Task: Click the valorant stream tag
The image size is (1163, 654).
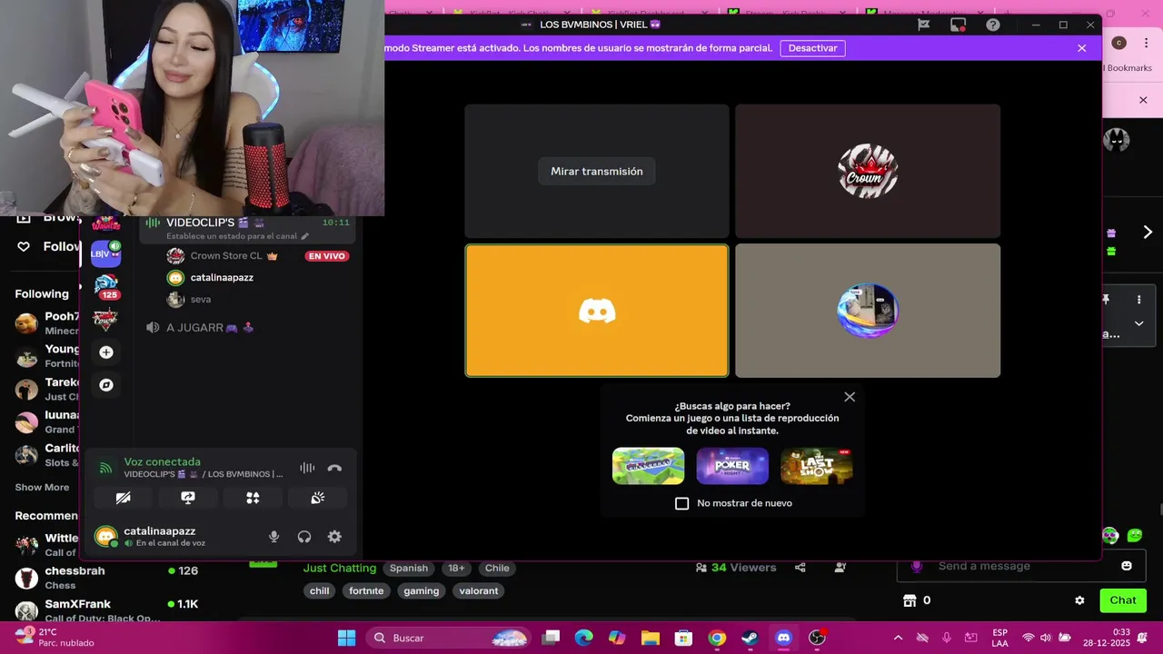Action: (479, 590)
